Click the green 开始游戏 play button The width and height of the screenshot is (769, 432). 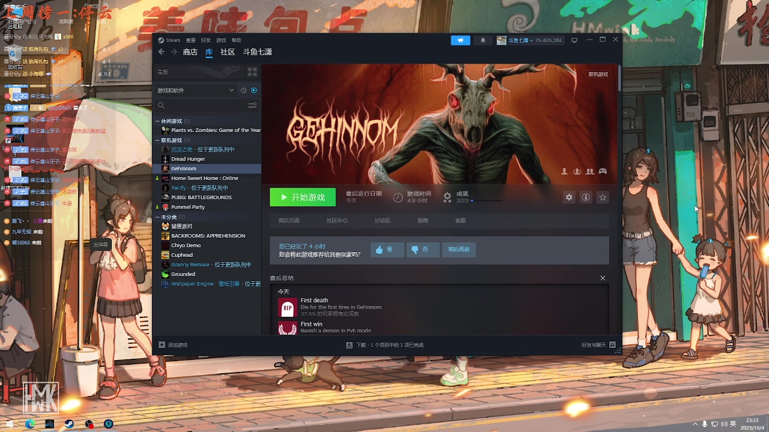pos(303,197)
